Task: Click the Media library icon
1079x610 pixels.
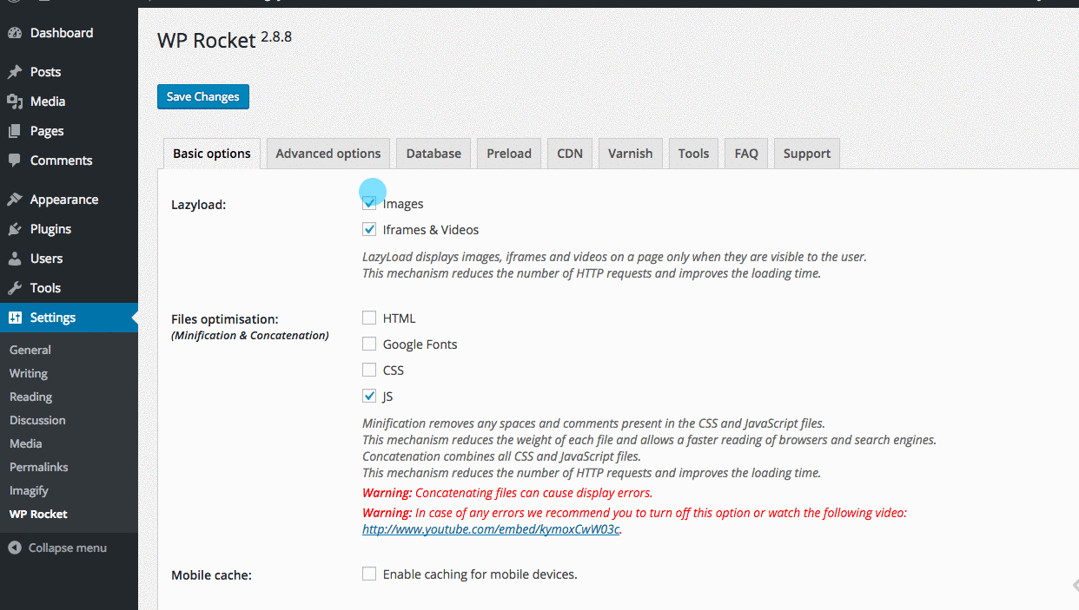Action: click(15, 102)
